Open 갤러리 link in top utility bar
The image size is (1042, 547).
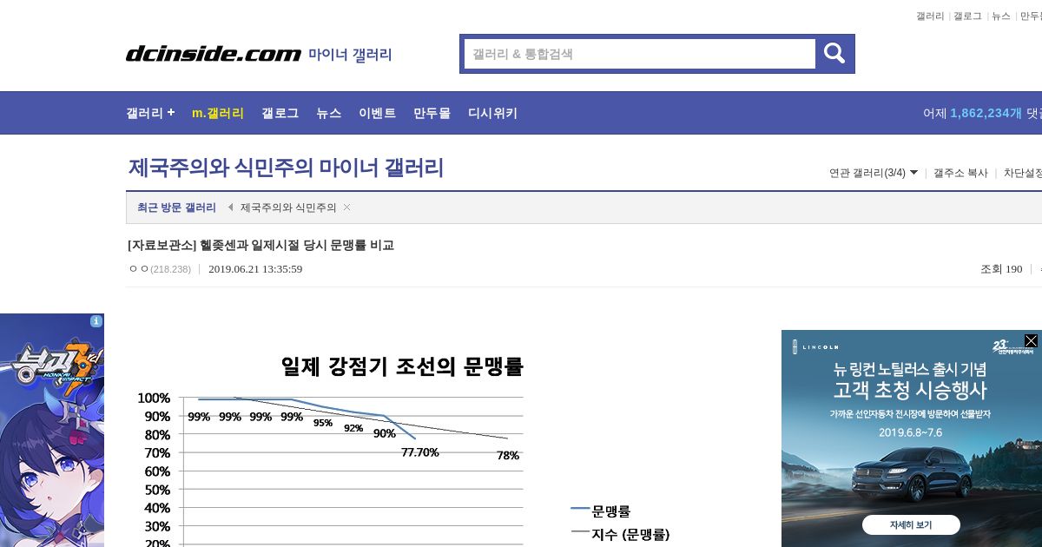(x=930, y=16)
